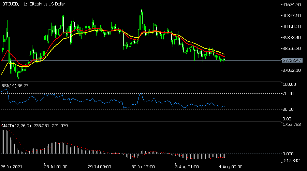Click RSI scale level 30.00
Screen dimensions: 307x171
pyautogui.click(x=288, y=109)
